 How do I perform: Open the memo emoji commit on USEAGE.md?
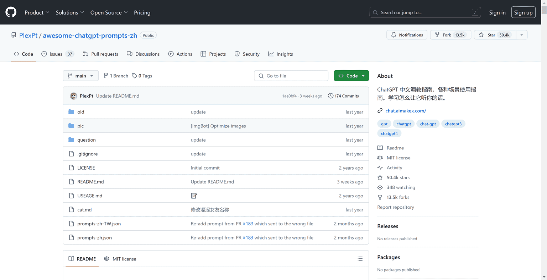(194, 196)
